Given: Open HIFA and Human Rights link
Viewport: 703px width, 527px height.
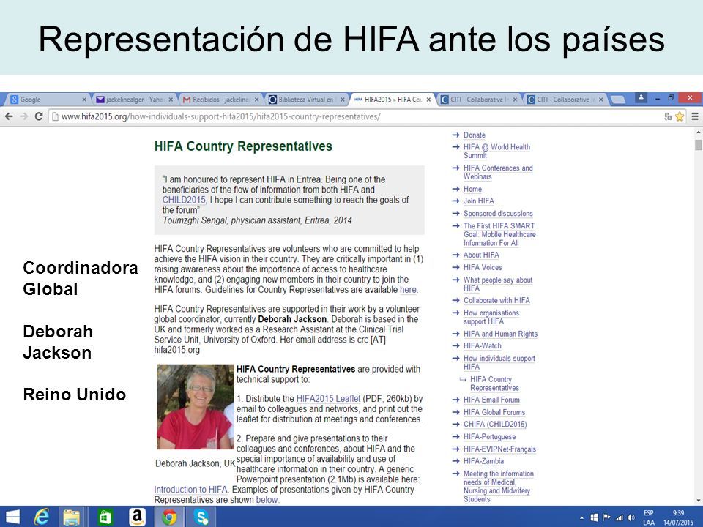Looking at the screenshot, I should pos(500,334).
